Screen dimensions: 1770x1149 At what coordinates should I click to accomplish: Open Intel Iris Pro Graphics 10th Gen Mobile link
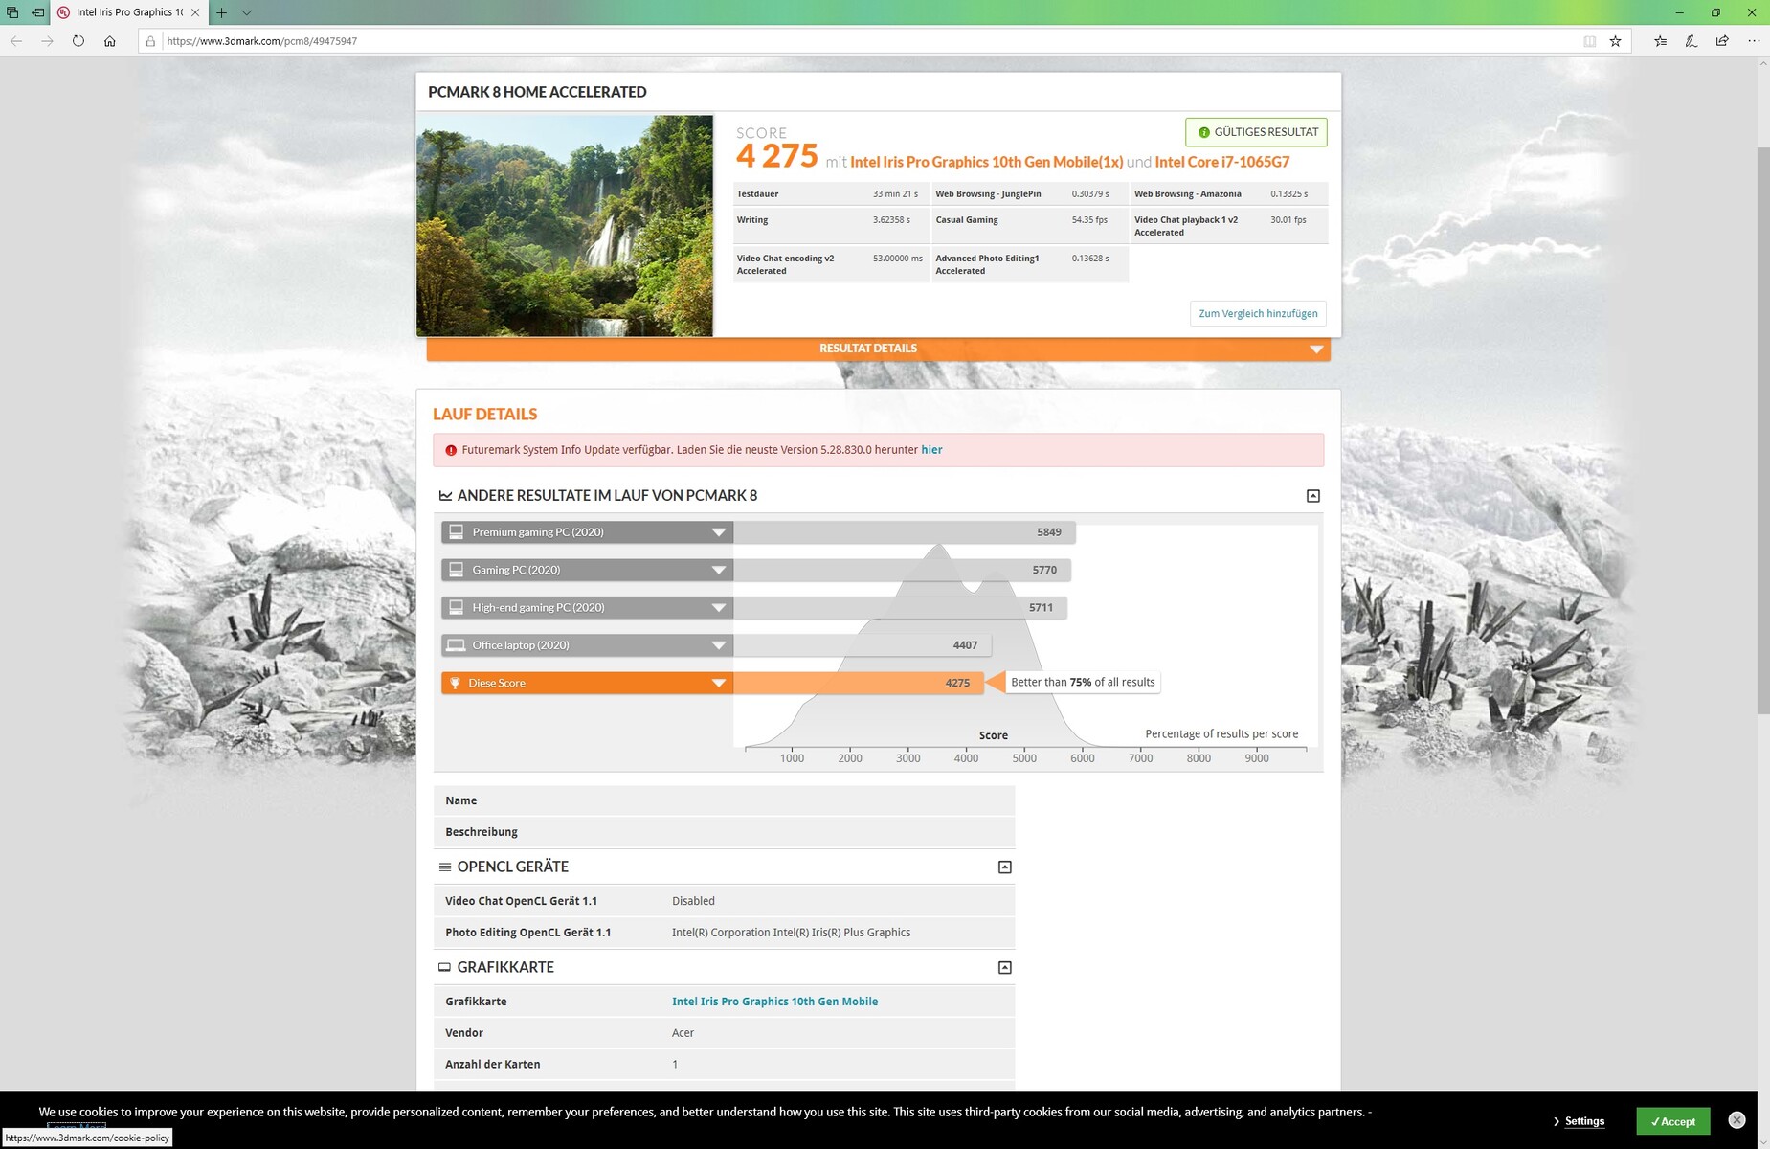point(774,1002)
